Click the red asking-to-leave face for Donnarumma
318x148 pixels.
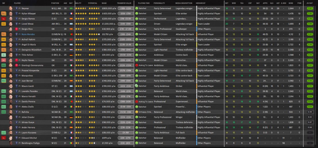pos(137,65)
